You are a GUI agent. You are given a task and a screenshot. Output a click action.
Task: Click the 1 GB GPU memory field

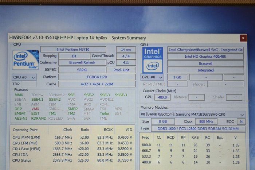point(177,77)
